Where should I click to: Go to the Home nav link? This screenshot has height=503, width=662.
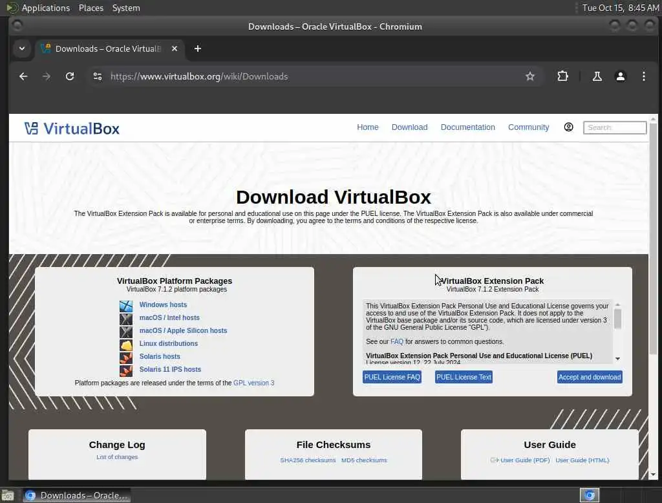[367, 127]
